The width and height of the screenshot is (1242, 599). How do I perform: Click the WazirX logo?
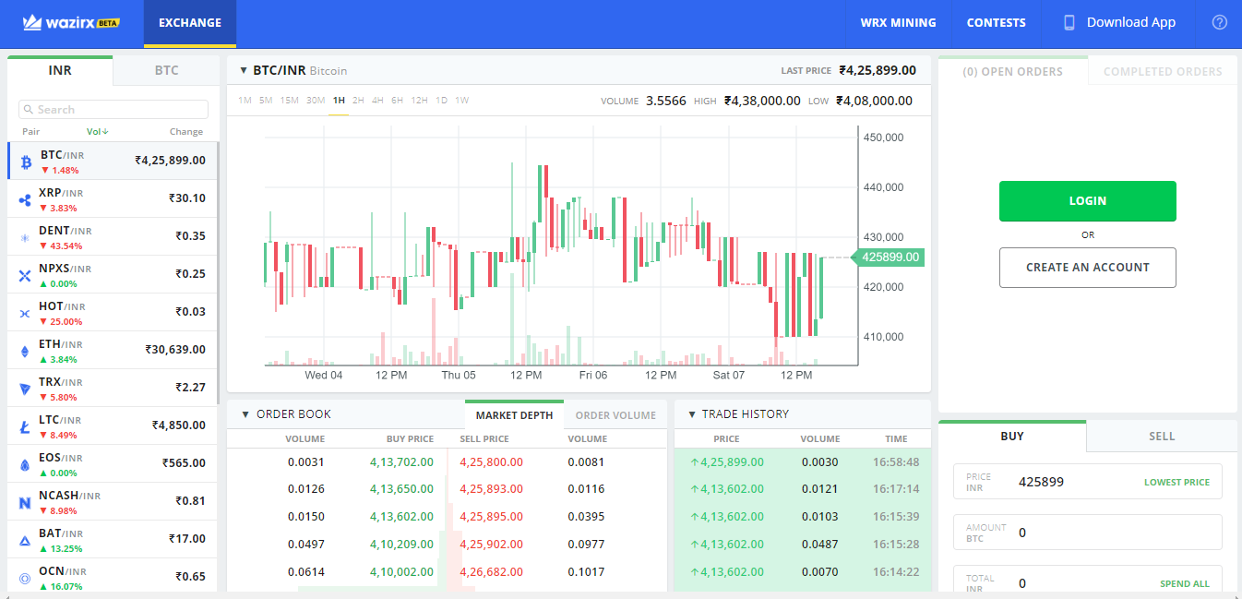pyautogui.click(x=72, y=22)
